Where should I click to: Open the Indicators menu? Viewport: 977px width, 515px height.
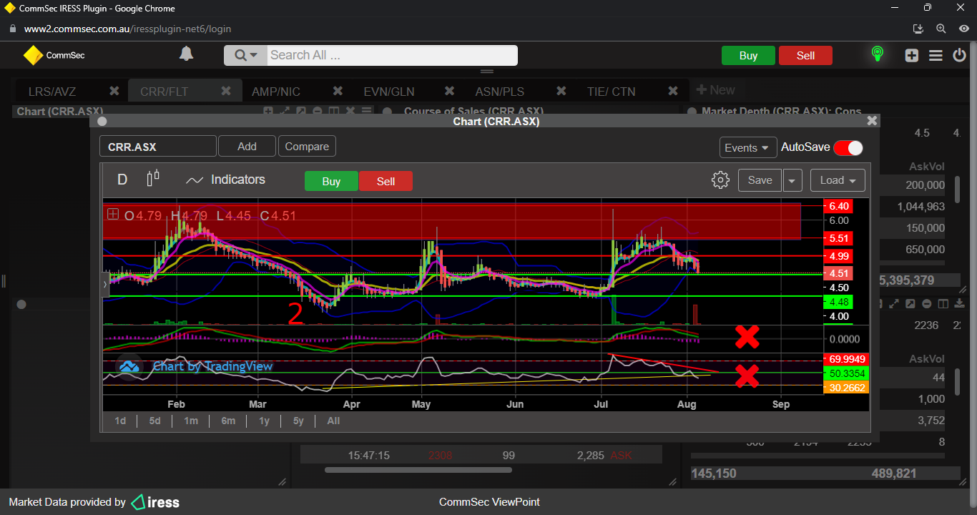point(225,180)
